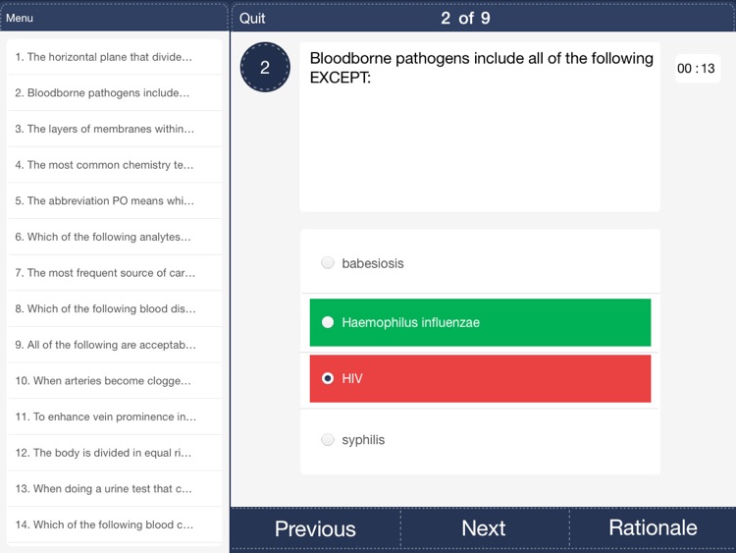This screenshot has height=553, width=736.
Task: Open question 1 about the horizontal plane
Action: (115, 57)
